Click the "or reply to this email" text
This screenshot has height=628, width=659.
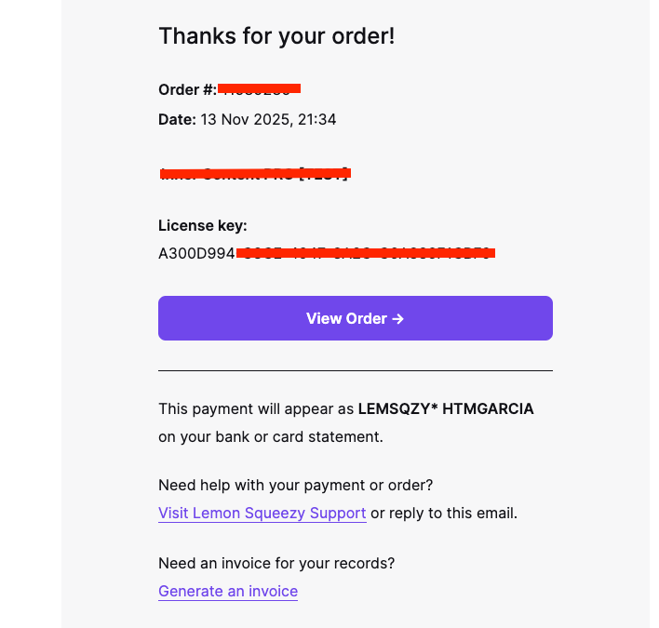(x=444, y=514)
